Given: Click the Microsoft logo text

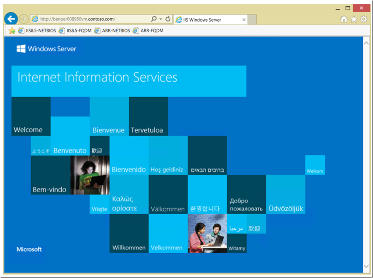Looking at the screenshot, I should (29, 249).
